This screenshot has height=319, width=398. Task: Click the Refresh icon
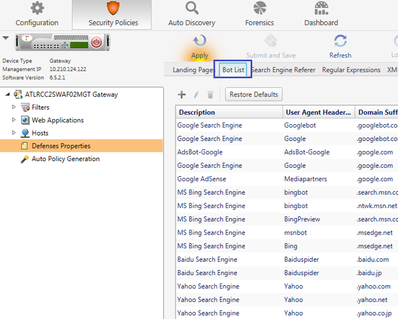[x=340, y=40]
